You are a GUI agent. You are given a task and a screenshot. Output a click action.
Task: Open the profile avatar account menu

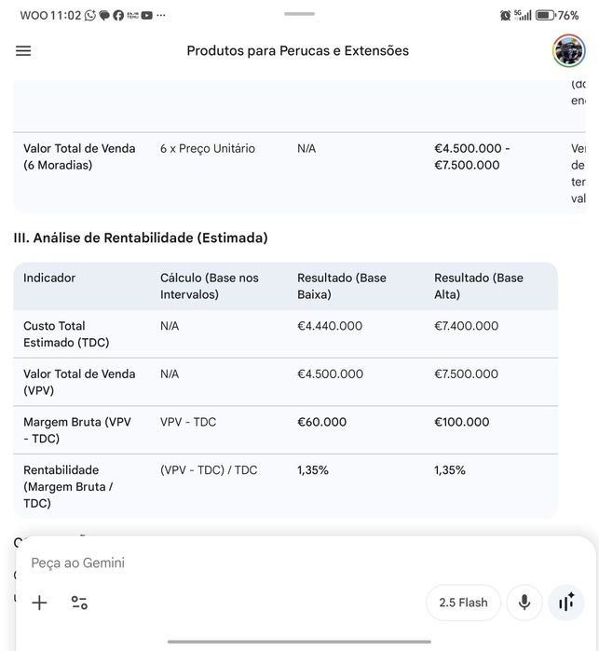[x=568, y=51]
